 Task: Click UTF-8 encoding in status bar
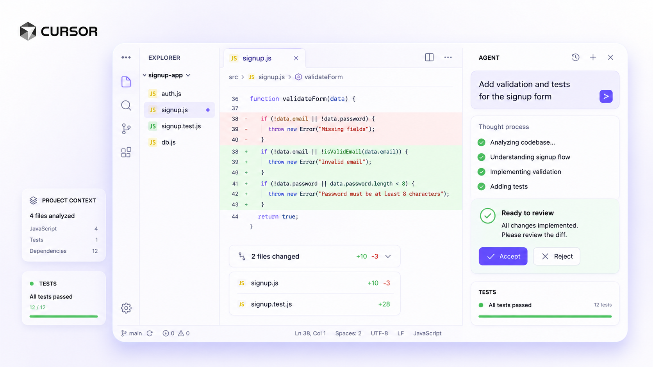pyautogui.click(x=379, y=333)
